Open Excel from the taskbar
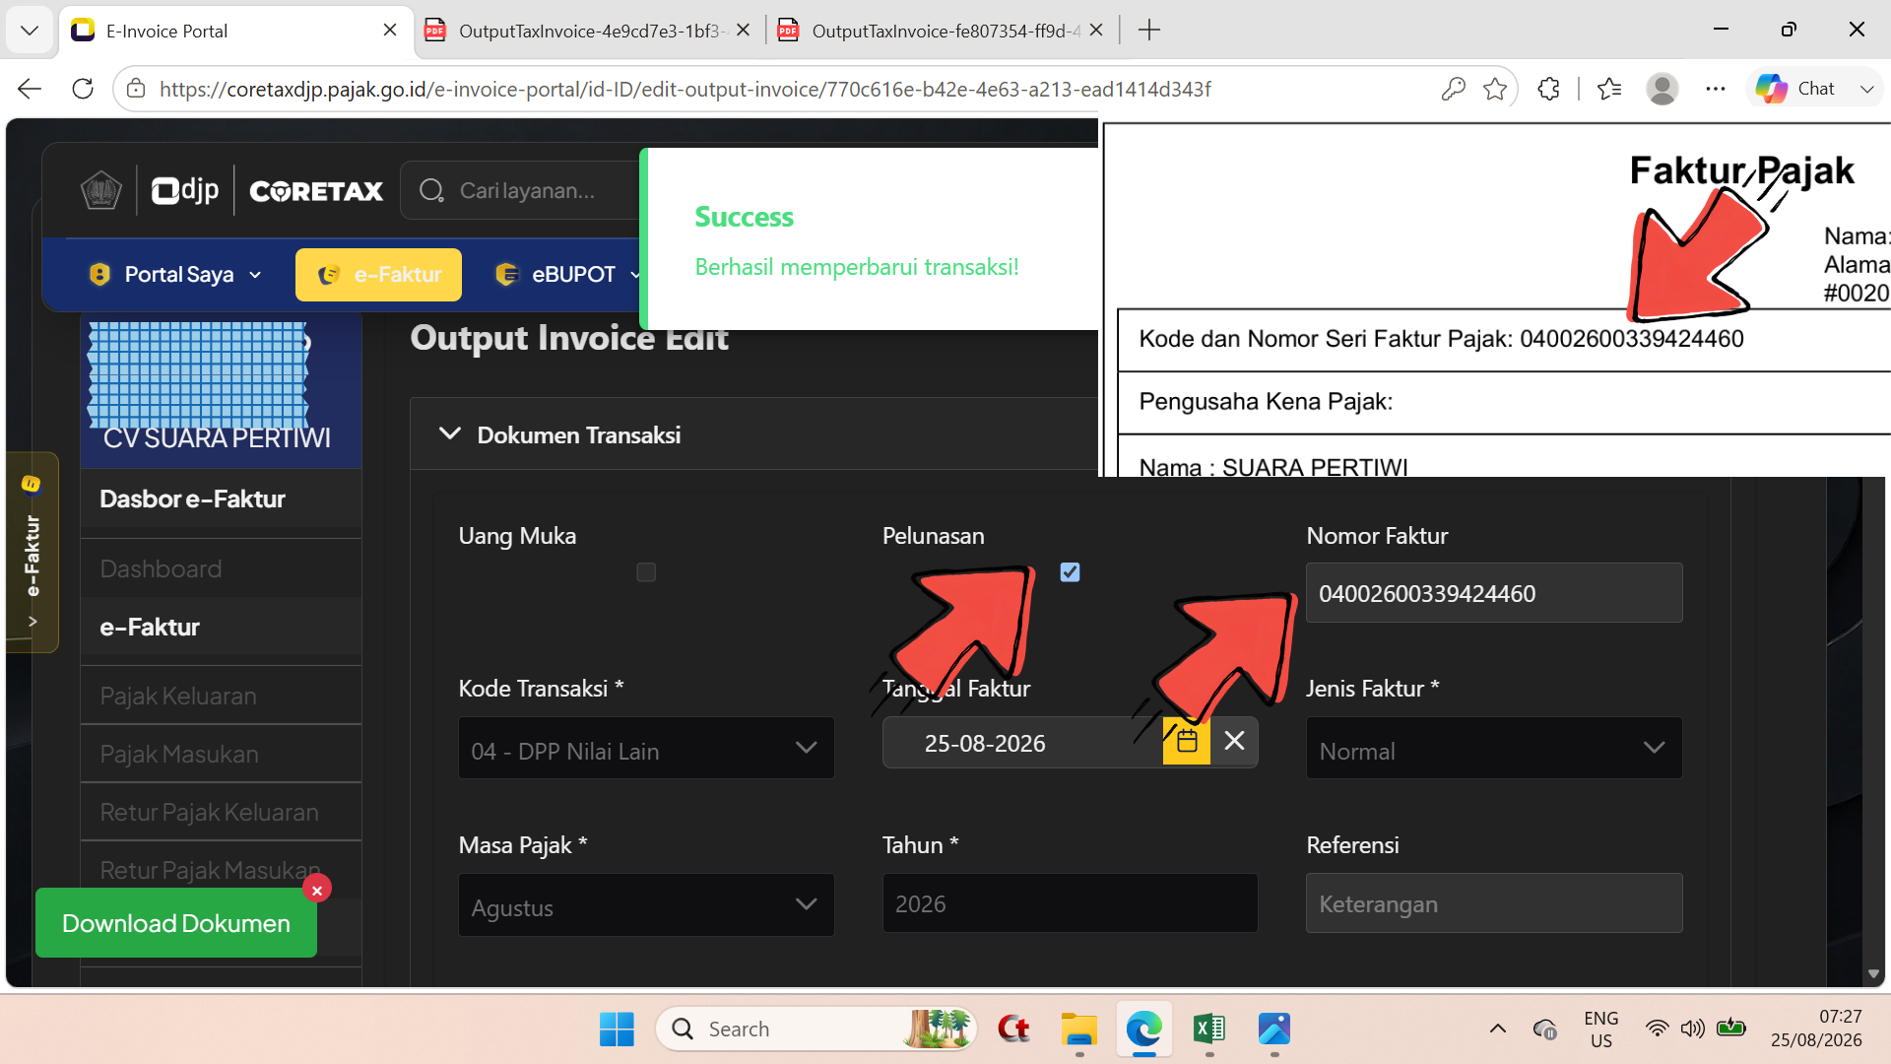The height and width of the screenshot is (1064, 1891). point(1209,1030)
